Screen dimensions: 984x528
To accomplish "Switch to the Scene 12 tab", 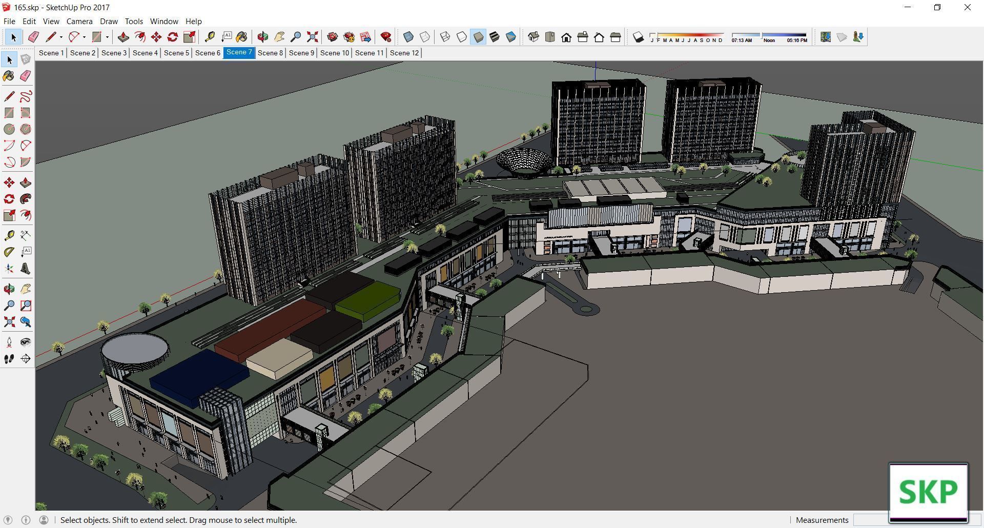I will click(404, 53).
